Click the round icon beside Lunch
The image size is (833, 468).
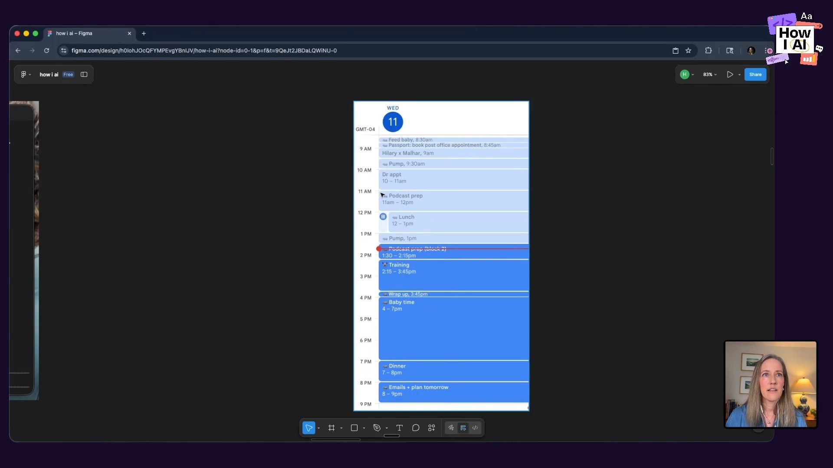tap(383, 217)
